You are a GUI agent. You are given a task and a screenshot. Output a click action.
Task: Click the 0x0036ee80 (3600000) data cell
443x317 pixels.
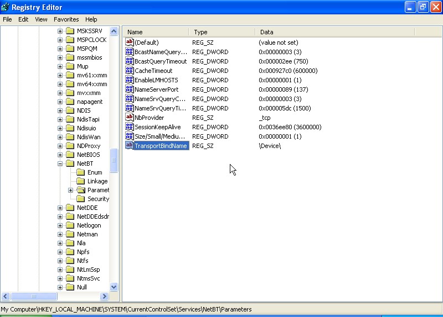point(290,127)
